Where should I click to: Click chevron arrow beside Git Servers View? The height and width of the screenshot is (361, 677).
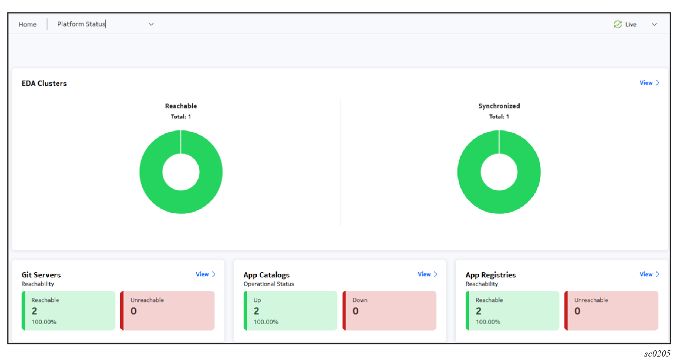pyautogui.click(x=213, y=274)
